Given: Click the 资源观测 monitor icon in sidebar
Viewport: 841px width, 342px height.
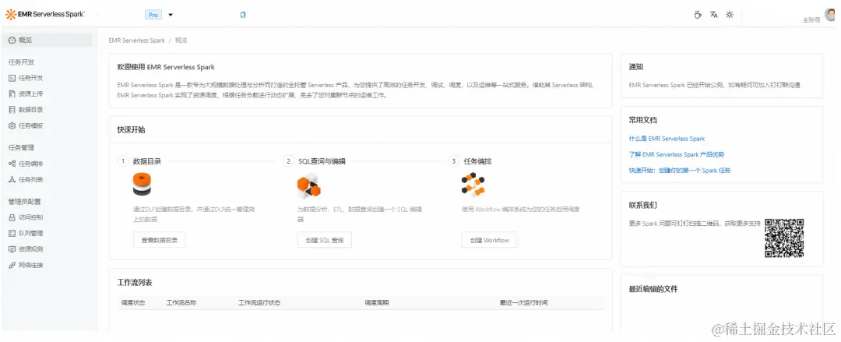Looking at the screenshot, I should coord(12,249).
